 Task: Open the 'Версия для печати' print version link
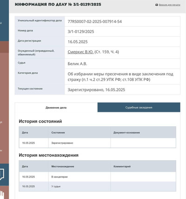[x=169, y=5]
